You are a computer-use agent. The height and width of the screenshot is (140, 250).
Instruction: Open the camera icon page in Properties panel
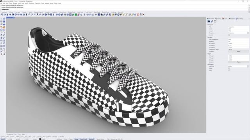click(209, 21)
